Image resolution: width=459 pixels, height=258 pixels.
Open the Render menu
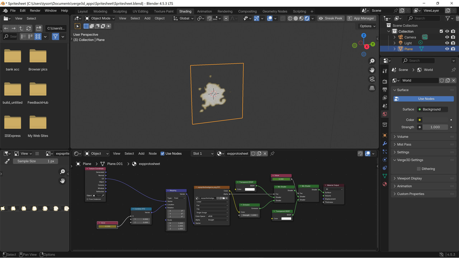click(x=35, y=11)
